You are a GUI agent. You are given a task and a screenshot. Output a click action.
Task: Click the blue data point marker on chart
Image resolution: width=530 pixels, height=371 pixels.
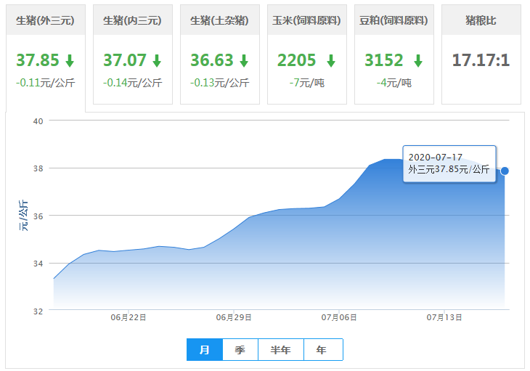click(505, 171)
